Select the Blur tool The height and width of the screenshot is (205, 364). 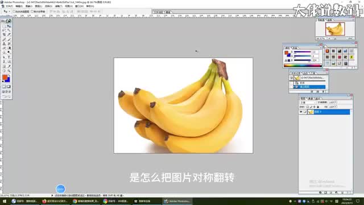coord(4,52)
